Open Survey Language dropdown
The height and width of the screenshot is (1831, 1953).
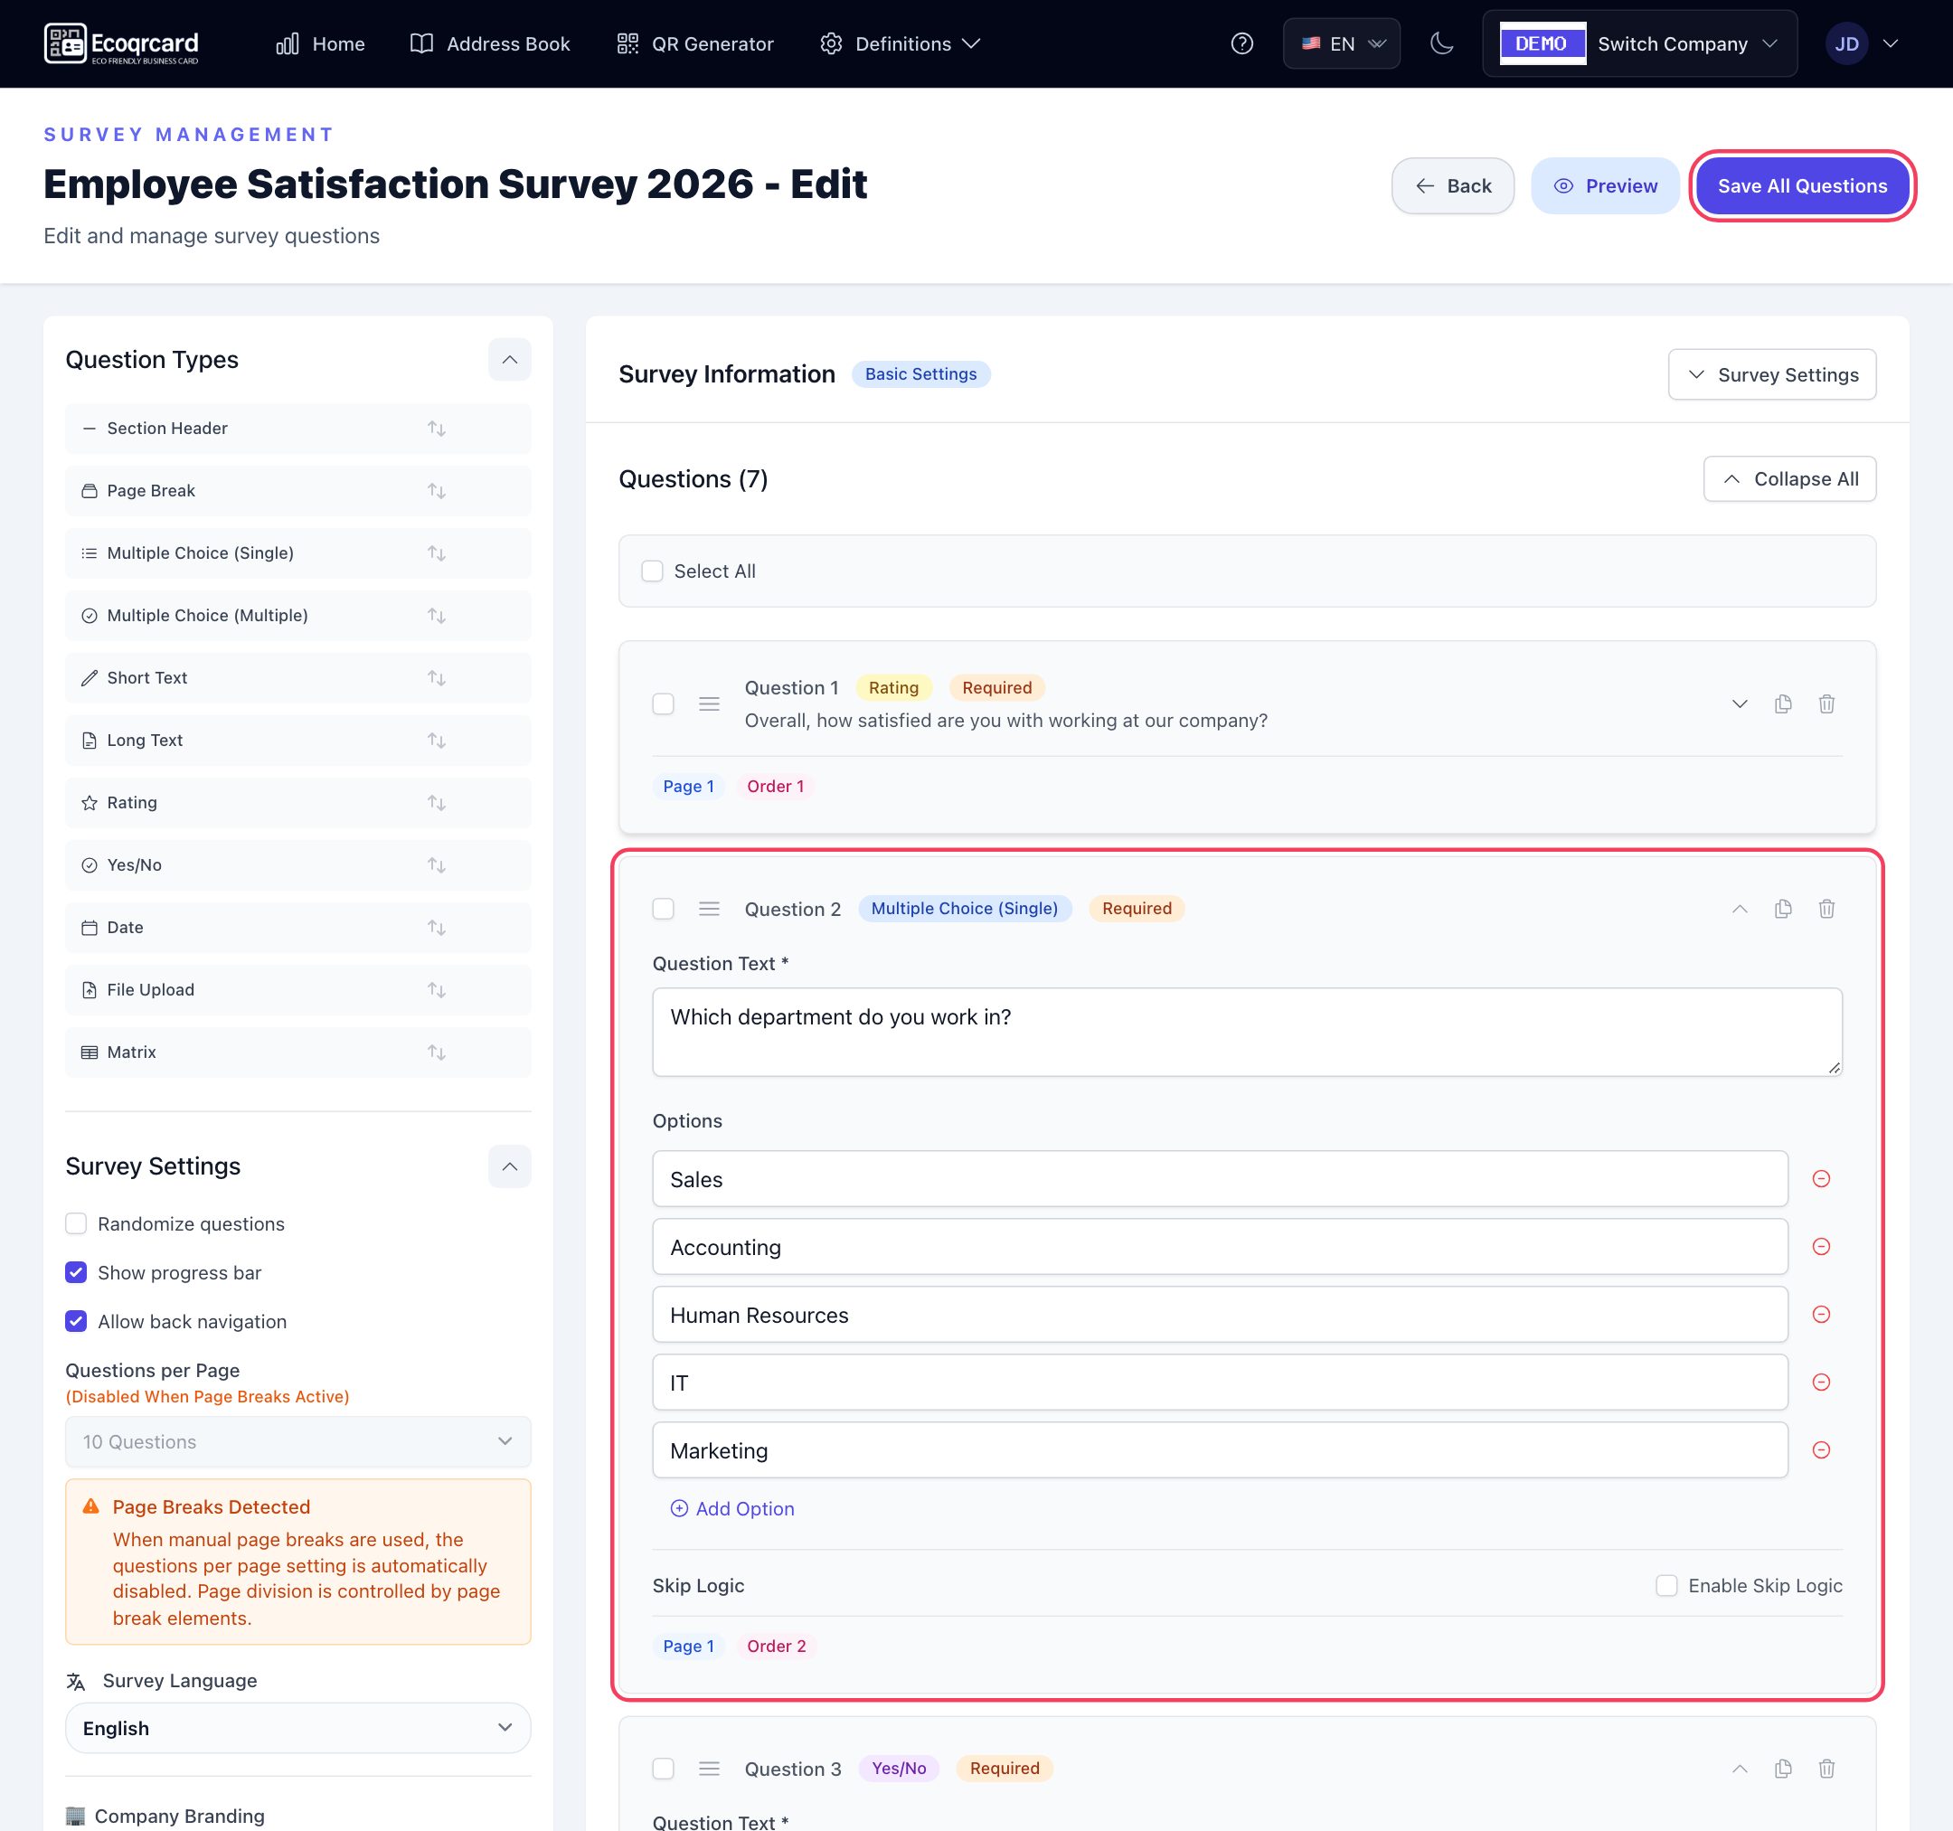[x=297, y=1728]
